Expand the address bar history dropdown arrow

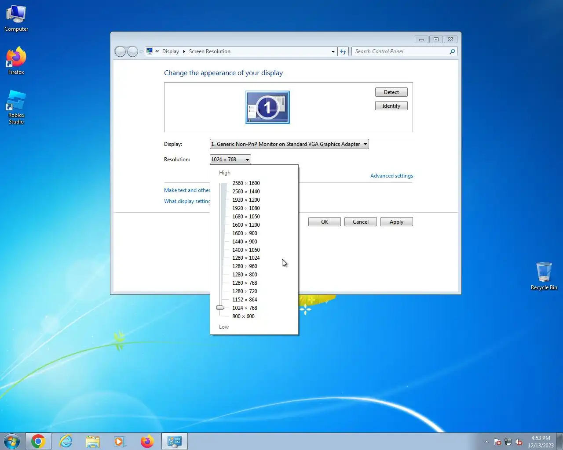333,51
